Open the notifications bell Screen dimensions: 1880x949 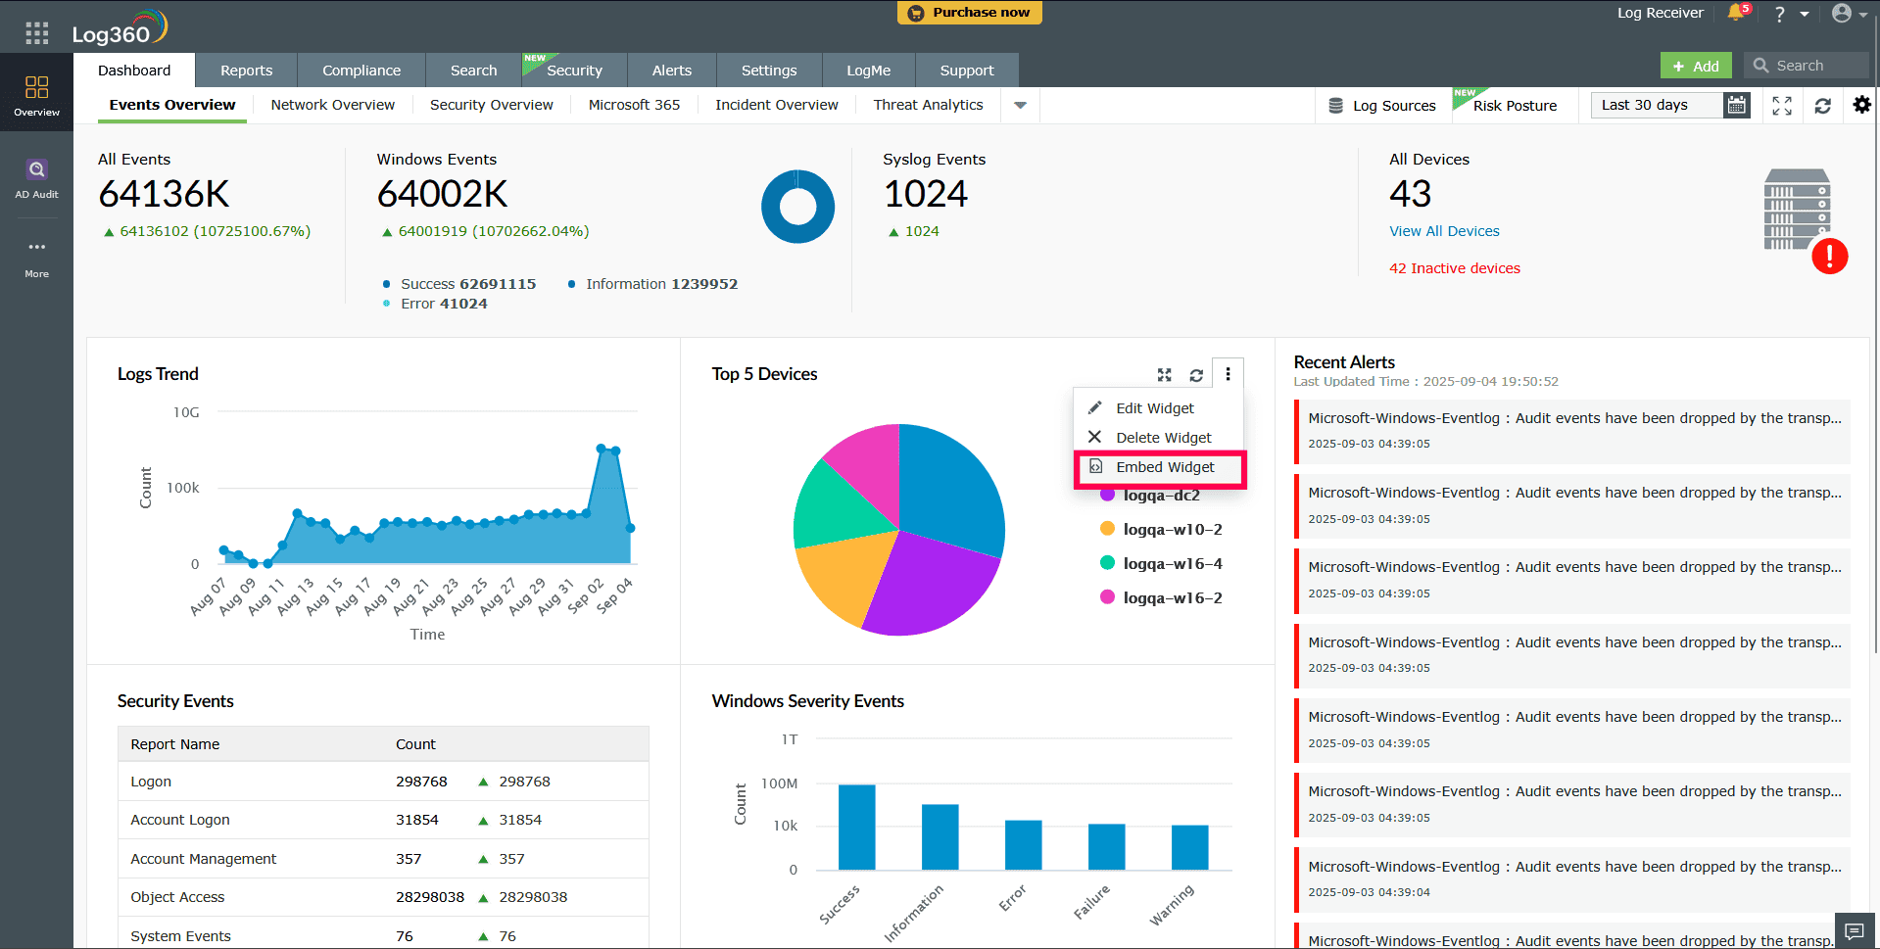1734,13
